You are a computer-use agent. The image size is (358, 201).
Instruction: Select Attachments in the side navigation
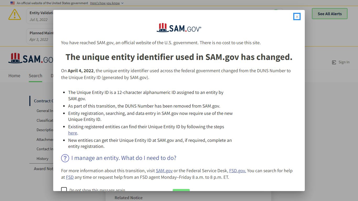coord(45,139)
